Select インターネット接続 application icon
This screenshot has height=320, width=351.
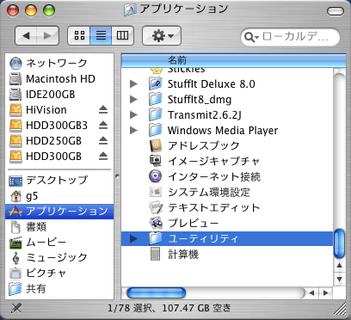[156, 176]
